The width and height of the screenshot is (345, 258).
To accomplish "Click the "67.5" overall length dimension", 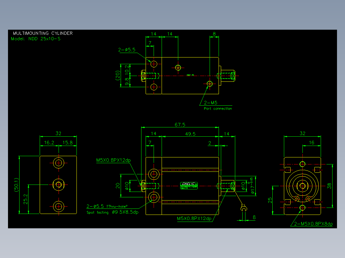I will pyautogui.click(x=180, y=125).
